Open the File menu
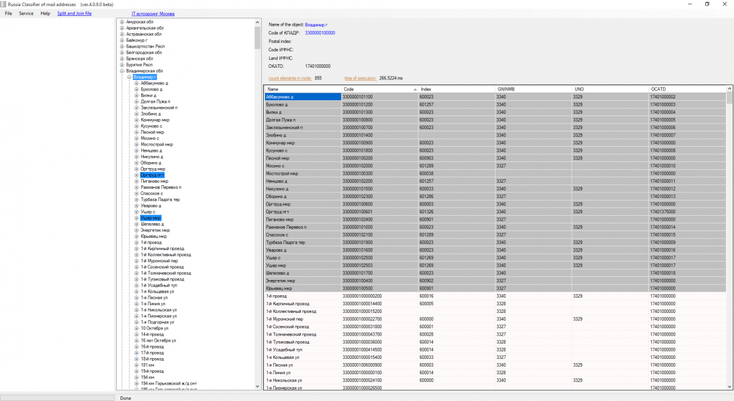Viewport: 734px width, 401px height. [x=9, y=13]
